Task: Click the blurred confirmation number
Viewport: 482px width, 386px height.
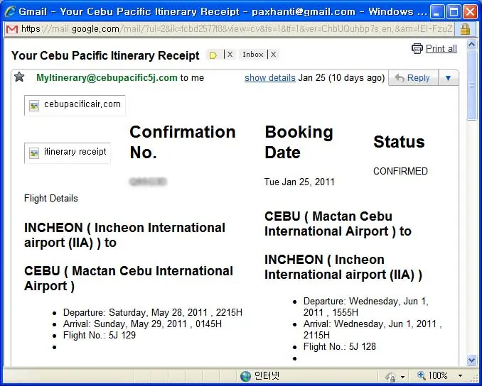Action: (148, 182)
